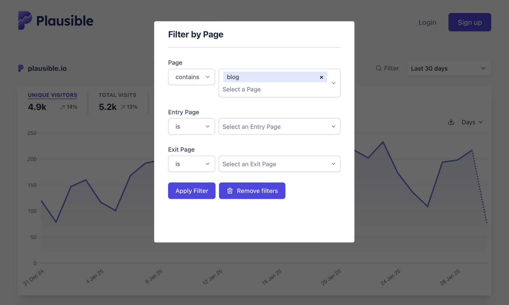Image resolution: width=509 pixels, height=305 pixels.
Task: Open the Exit Page is dropdown
Action: [191, 164]
